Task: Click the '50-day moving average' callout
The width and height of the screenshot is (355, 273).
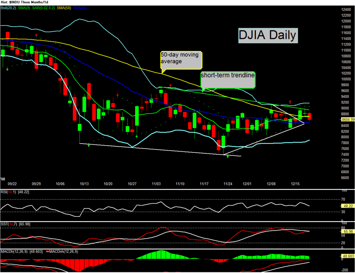Action: [x=181, y=60]
